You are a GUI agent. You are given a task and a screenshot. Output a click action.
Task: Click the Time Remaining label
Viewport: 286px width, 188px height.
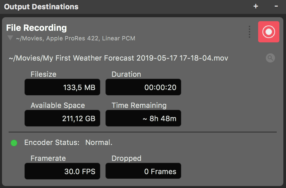pyautogui.click(x=139, y=105)
